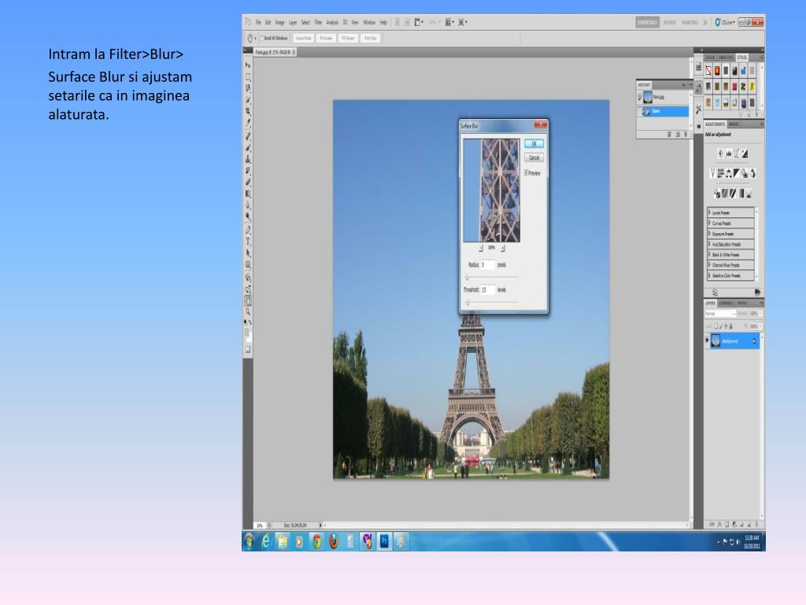Screen dimensions: 806x605
Task: Switch to the Channels tab
Action: click(x=726, y=303)
